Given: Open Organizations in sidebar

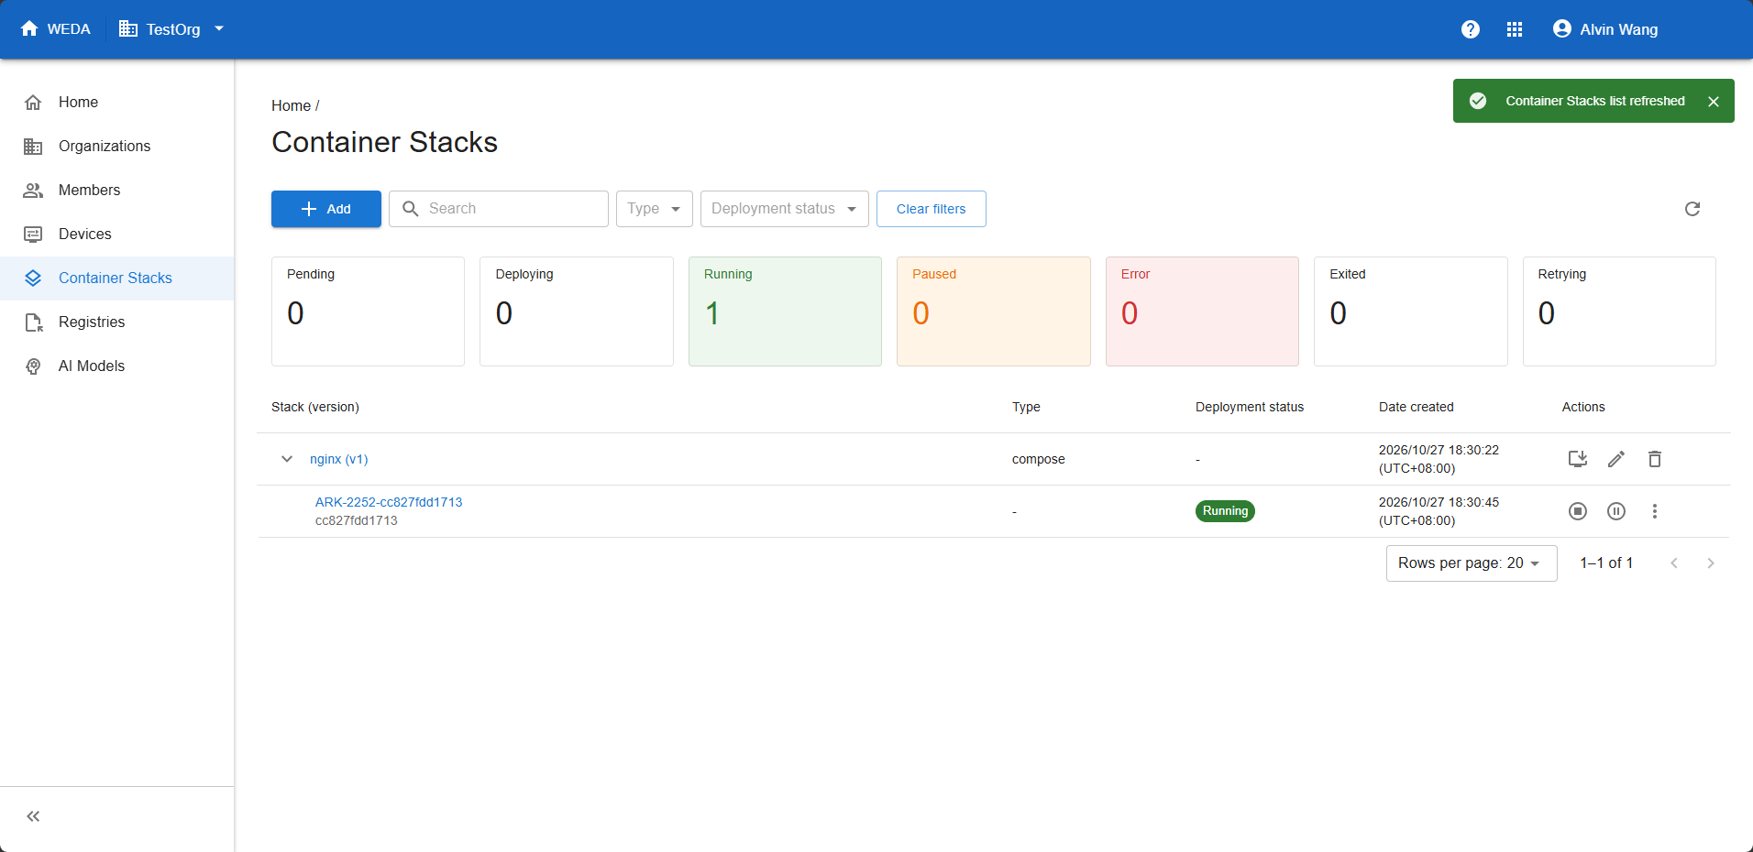Looking at the screenshot, I should point(117,147).
